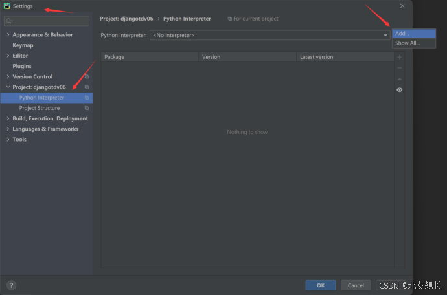The width and height of the screenshot is (447, 295).
Task: Click the icon before For current project
Action: 229,19
